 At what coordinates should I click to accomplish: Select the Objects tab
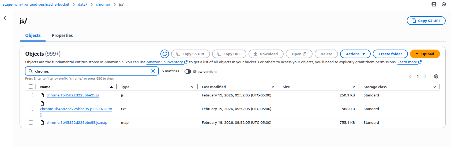(33, 35)
